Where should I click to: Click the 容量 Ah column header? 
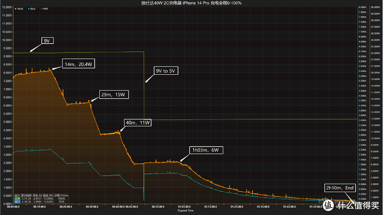click(37, 196)
